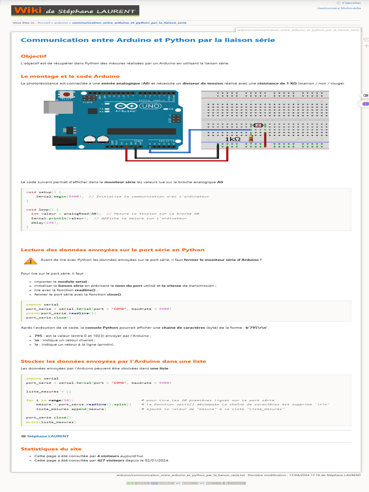Click the login icon beside S'identifier
Screen dimensions: 369x492
tap(338, 3)
